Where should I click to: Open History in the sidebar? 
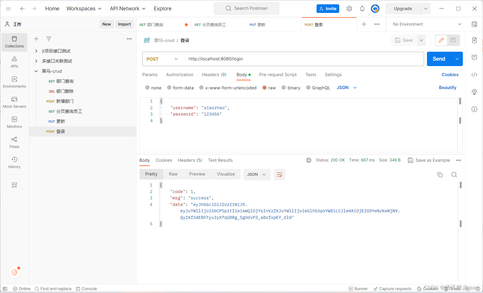(14, 163)
